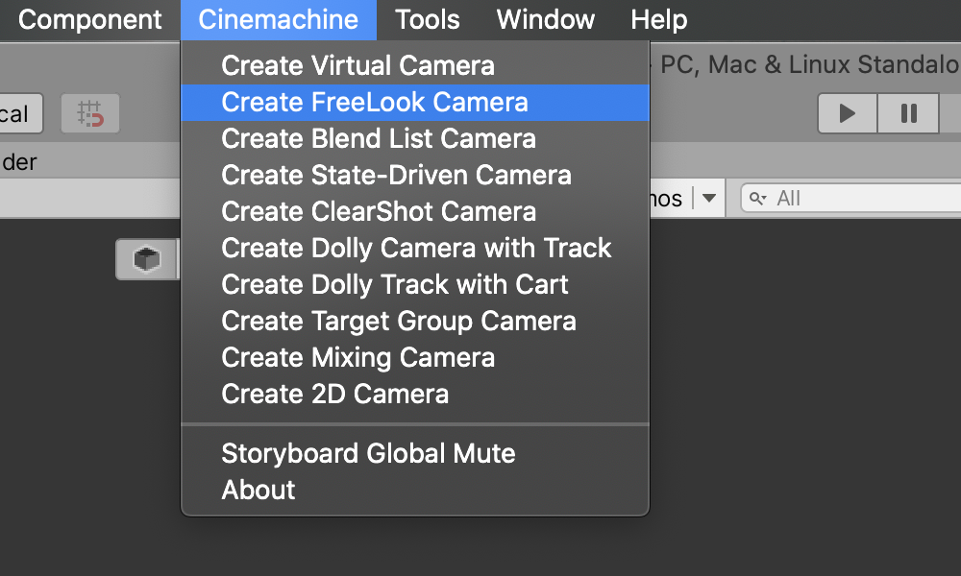Image resolution: width=961 pixels, height=576 pixels.
Task: Expand the Gizmos dropdown arrow
Action: 709,199
